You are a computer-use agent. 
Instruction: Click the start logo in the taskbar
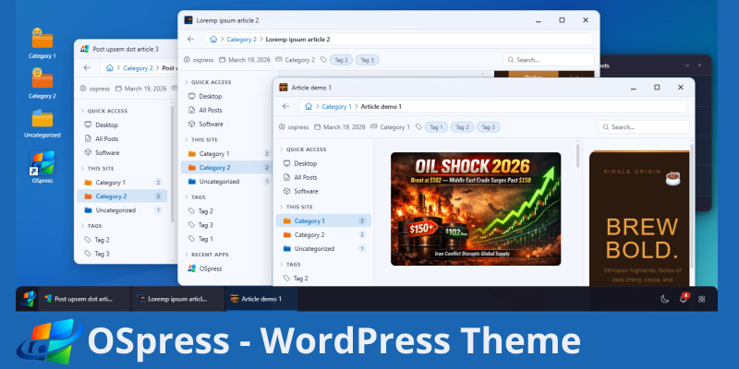(x=30, y=299)
